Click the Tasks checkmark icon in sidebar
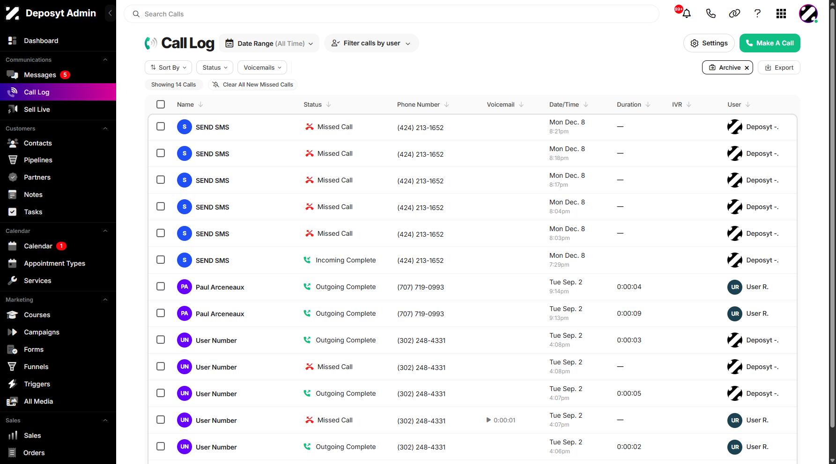The image size is (836, 464). [13, 212]
